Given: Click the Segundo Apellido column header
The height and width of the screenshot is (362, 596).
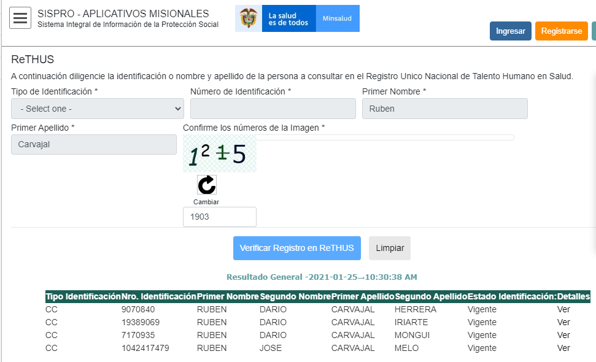Looking at the screenshot, I should tap(431, 297).
